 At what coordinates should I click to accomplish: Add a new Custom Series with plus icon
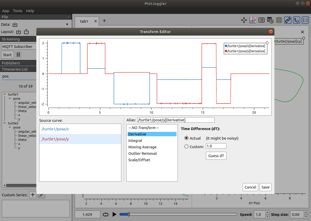click(x=32, y=195)
